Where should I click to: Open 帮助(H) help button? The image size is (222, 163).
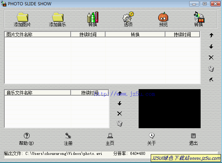26,139
